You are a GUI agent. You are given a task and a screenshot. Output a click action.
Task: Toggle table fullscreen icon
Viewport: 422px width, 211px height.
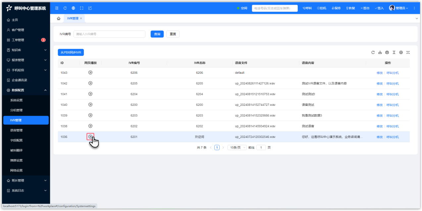click(x=408, y=53)
